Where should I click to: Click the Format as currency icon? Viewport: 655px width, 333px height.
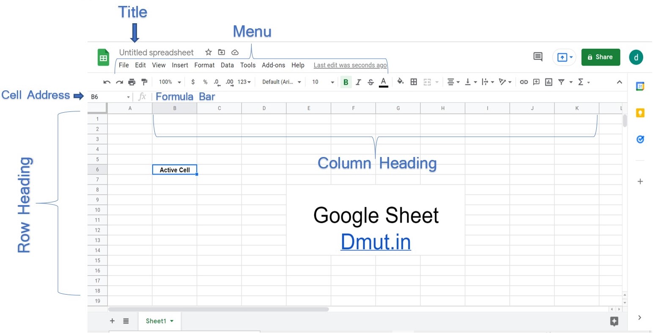coord(193,81)
